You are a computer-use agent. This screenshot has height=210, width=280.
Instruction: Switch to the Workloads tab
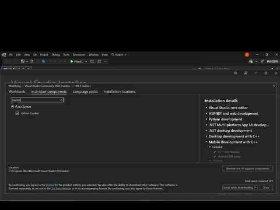pyautogui.click(x=17, y=91)
